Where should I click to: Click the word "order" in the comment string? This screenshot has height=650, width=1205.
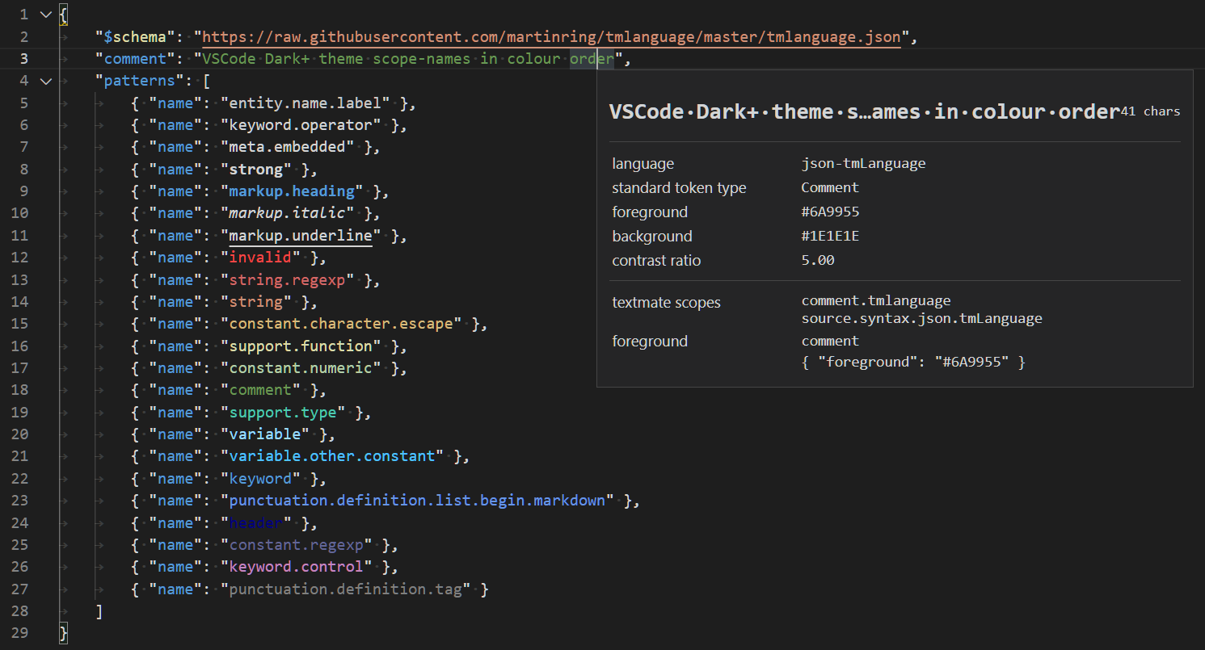coord(592,58)
